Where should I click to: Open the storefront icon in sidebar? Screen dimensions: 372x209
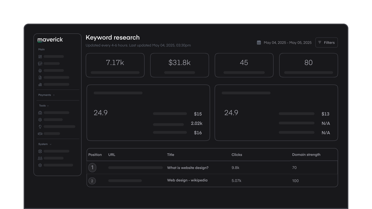pos(40,63)
